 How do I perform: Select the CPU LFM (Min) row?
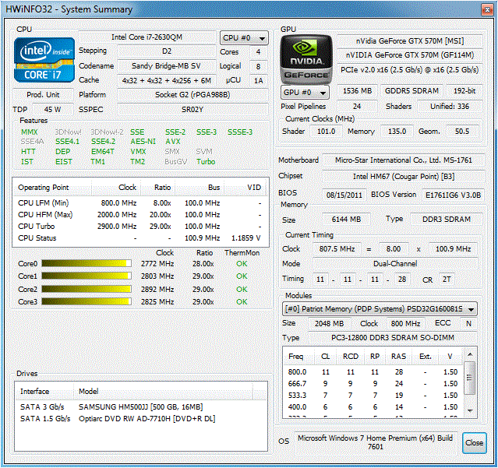coord(140,203)
